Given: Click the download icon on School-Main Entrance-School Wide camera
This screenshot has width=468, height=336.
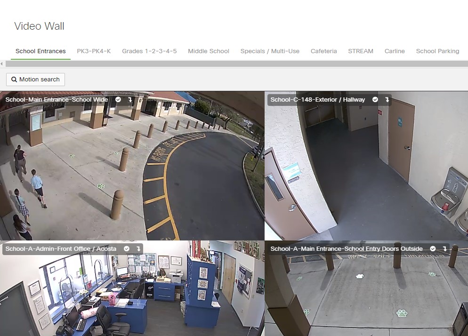Looking at the screenshot, I should tap(130, 100).
